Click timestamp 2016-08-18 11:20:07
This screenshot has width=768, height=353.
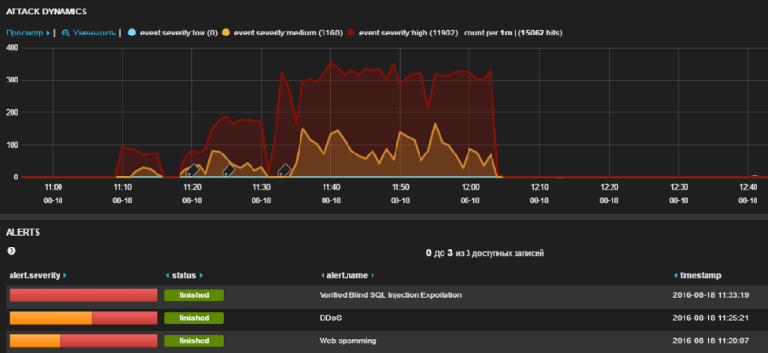[710, 341]
